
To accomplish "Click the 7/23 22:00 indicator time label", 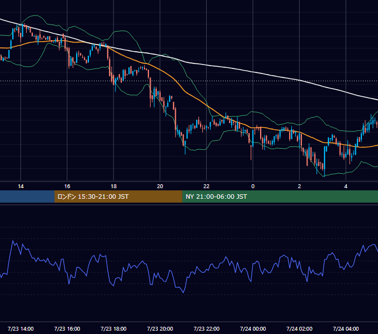I will pyautogui.click(x=207, y=328).
